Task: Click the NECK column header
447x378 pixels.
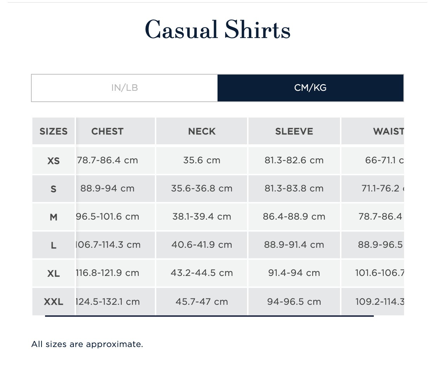Action: click(202, 131)
